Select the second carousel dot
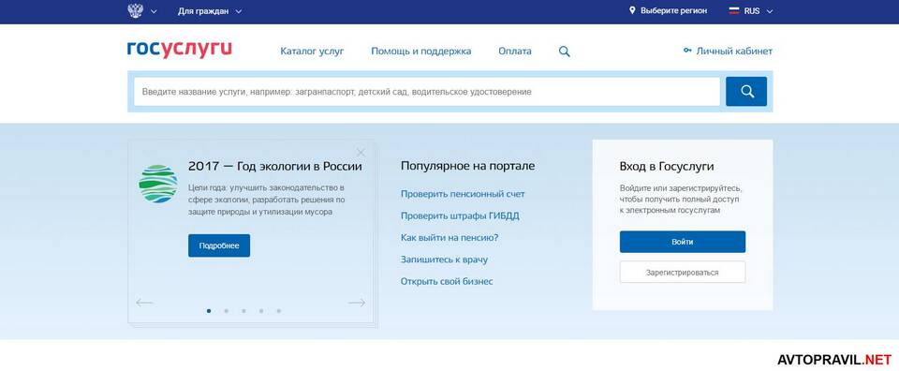Screen dimensions: 899x371 pyautogui.click(x=226, y=311)
